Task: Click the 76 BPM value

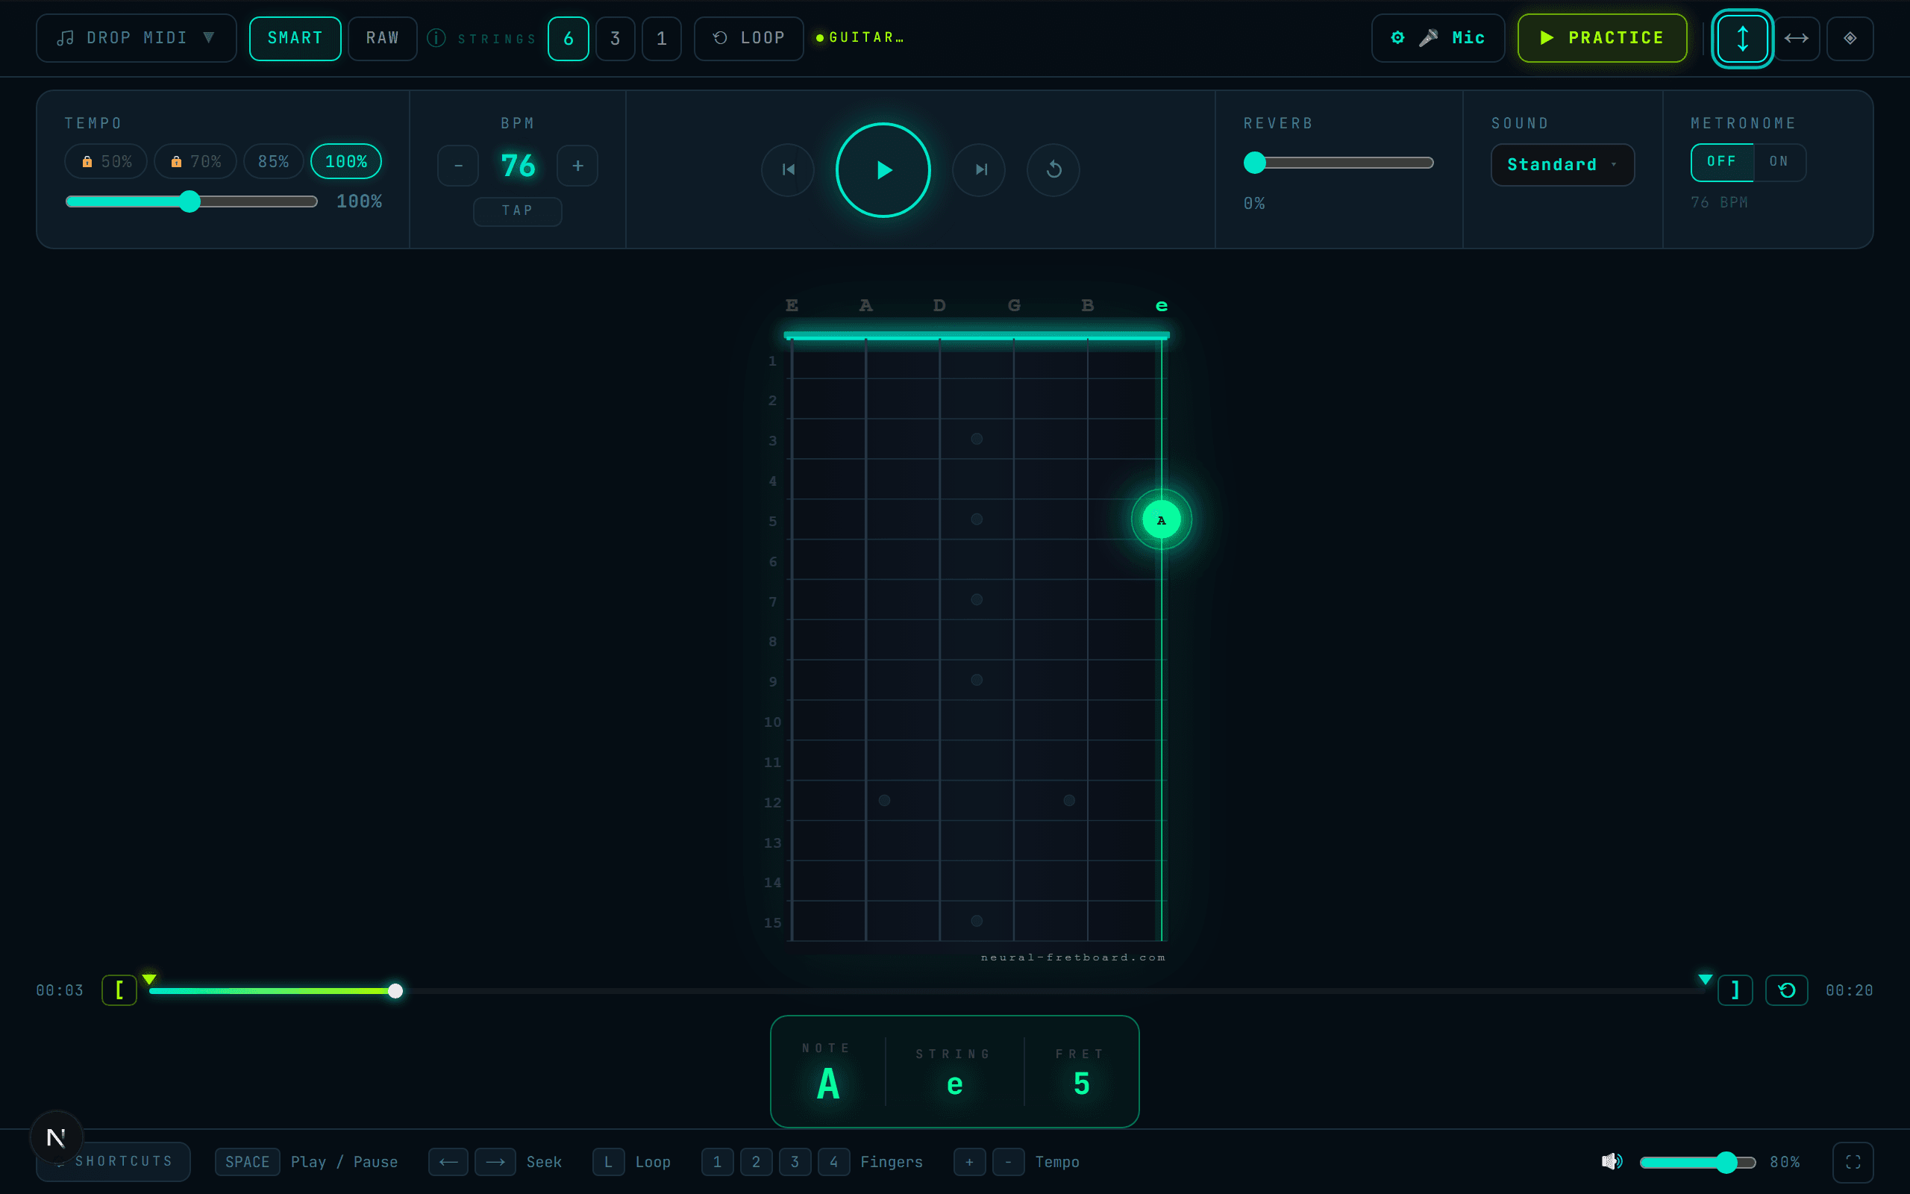Action: pyautogui.click(x=518, y=166)
